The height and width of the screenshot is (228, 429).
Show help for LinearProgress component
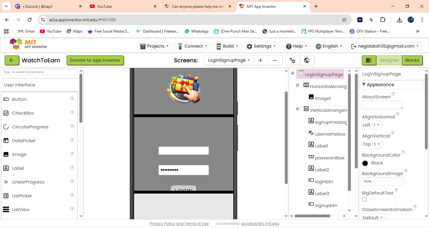(72, 181)
